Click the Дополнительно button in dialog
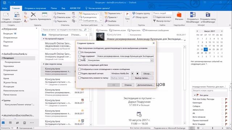The image size is (232, 130). [145, 85]
